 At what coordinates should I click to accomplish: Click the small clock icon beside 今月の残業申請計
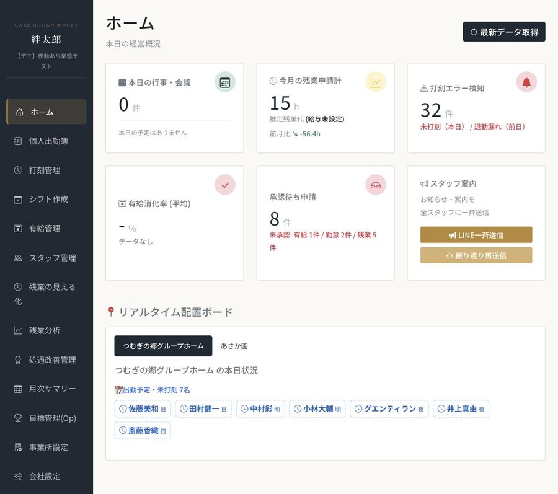[273, 81]
